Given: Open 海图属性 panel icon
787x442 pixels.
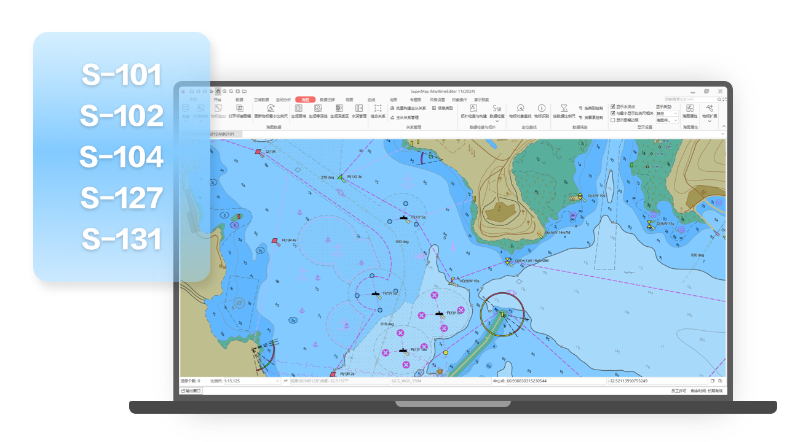Looking at the screenshot, I should click(x=690, y=108).
